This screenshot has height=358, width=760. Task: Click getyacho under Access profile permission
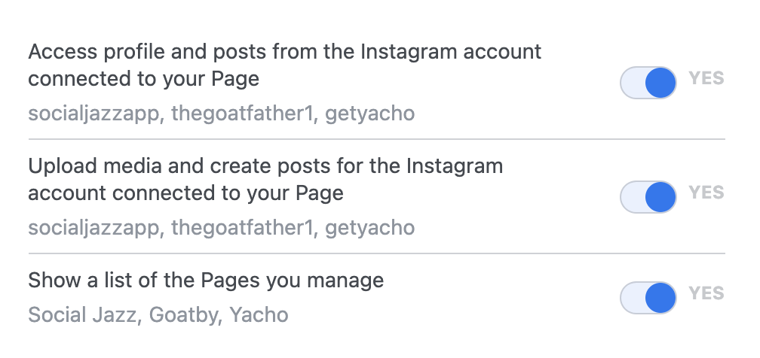pyautogui.click(x=369, y=114)
